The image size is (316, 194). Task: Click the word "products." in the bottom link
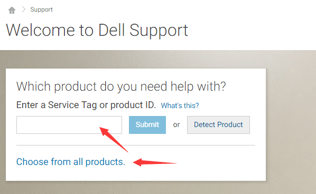click(x=105, y=162)
